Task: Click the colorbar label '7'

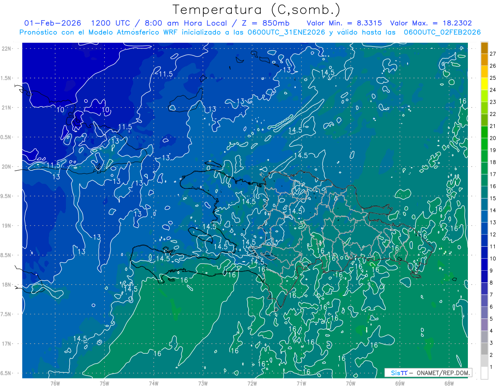Action: pos(491,295)
